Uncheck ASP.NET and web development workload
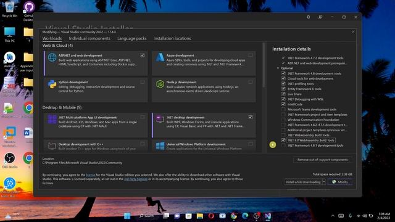 (x=143, y=55)
